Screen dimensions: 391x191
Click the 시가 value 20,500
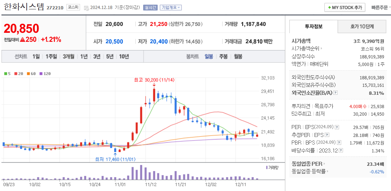pos(114,41)
